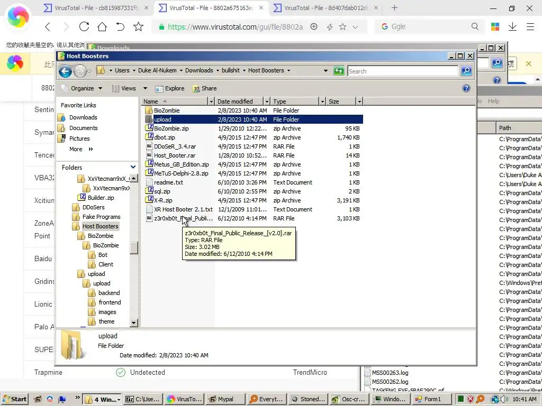The image size is (542, 406).
Task: Click folder tree scrollbar up arrow
Action: 134,178
